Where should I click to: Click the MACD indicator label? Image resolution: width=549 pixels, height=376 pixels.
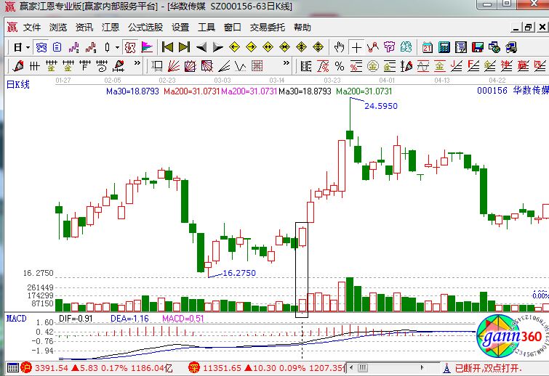click(17, 318)
